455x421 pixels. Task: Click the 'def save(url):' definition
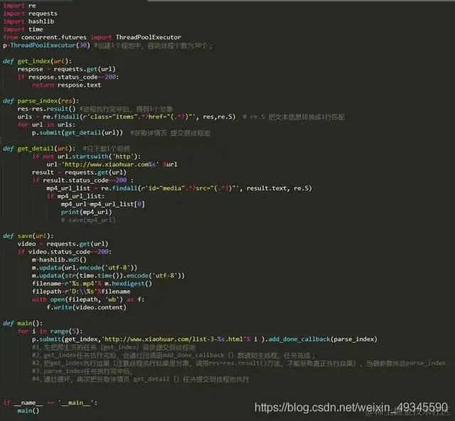pyautogui.click(x=28, y=236)
